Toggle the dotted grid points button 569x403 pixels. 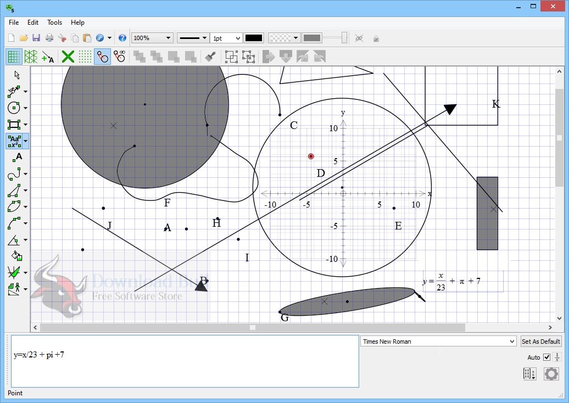click(x=85, y=56)
